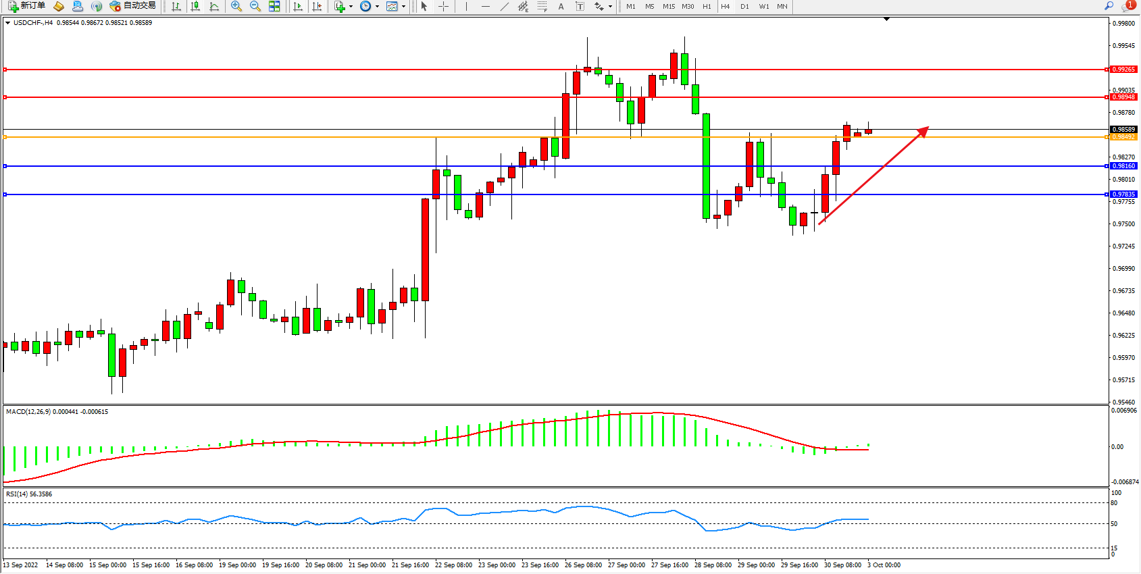The image size is (1141, 574).
Task: Toggle the chart shift button
Action: pyautogui.click(x=317, y=6)
